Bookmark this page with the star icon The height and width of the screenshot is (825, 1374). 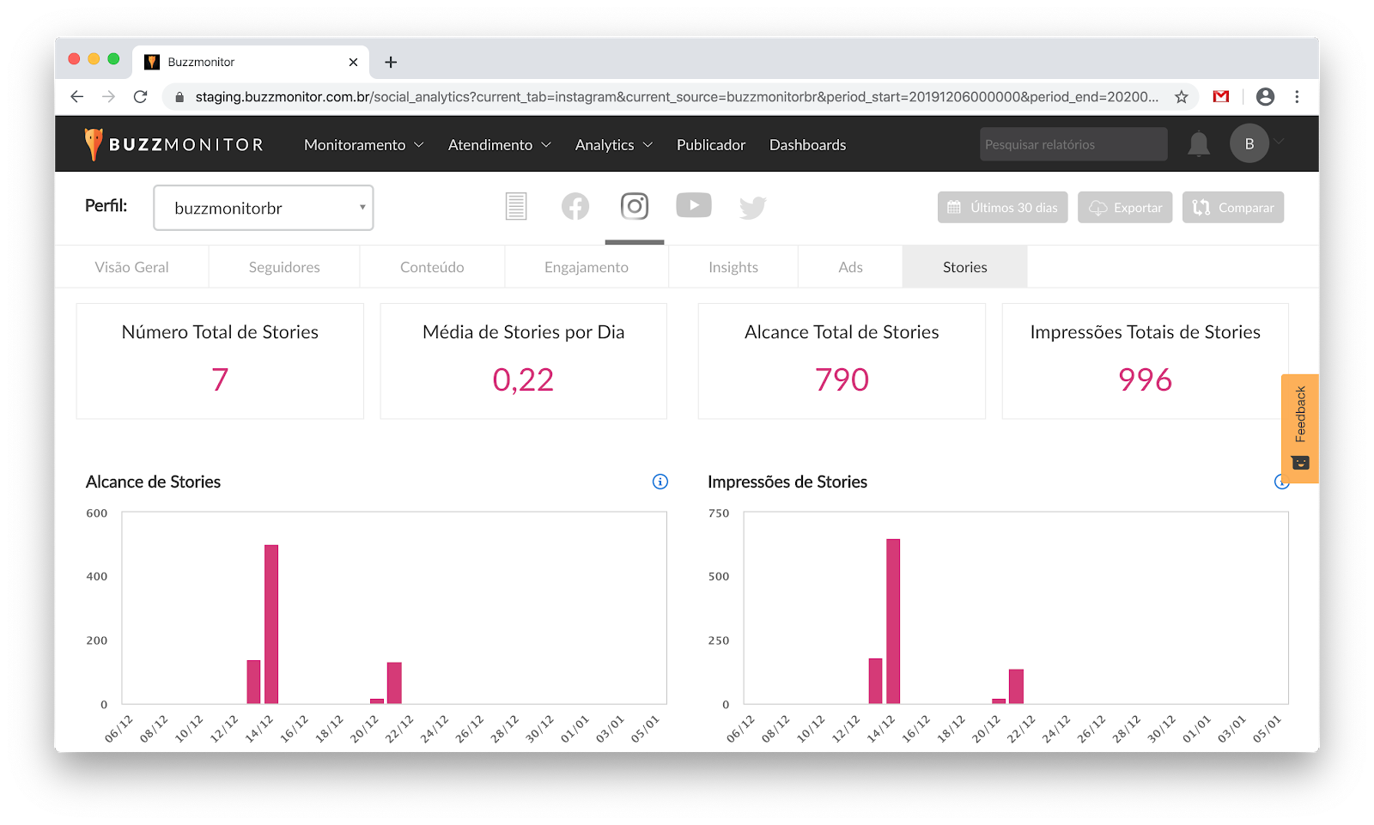coord(1182,97)
